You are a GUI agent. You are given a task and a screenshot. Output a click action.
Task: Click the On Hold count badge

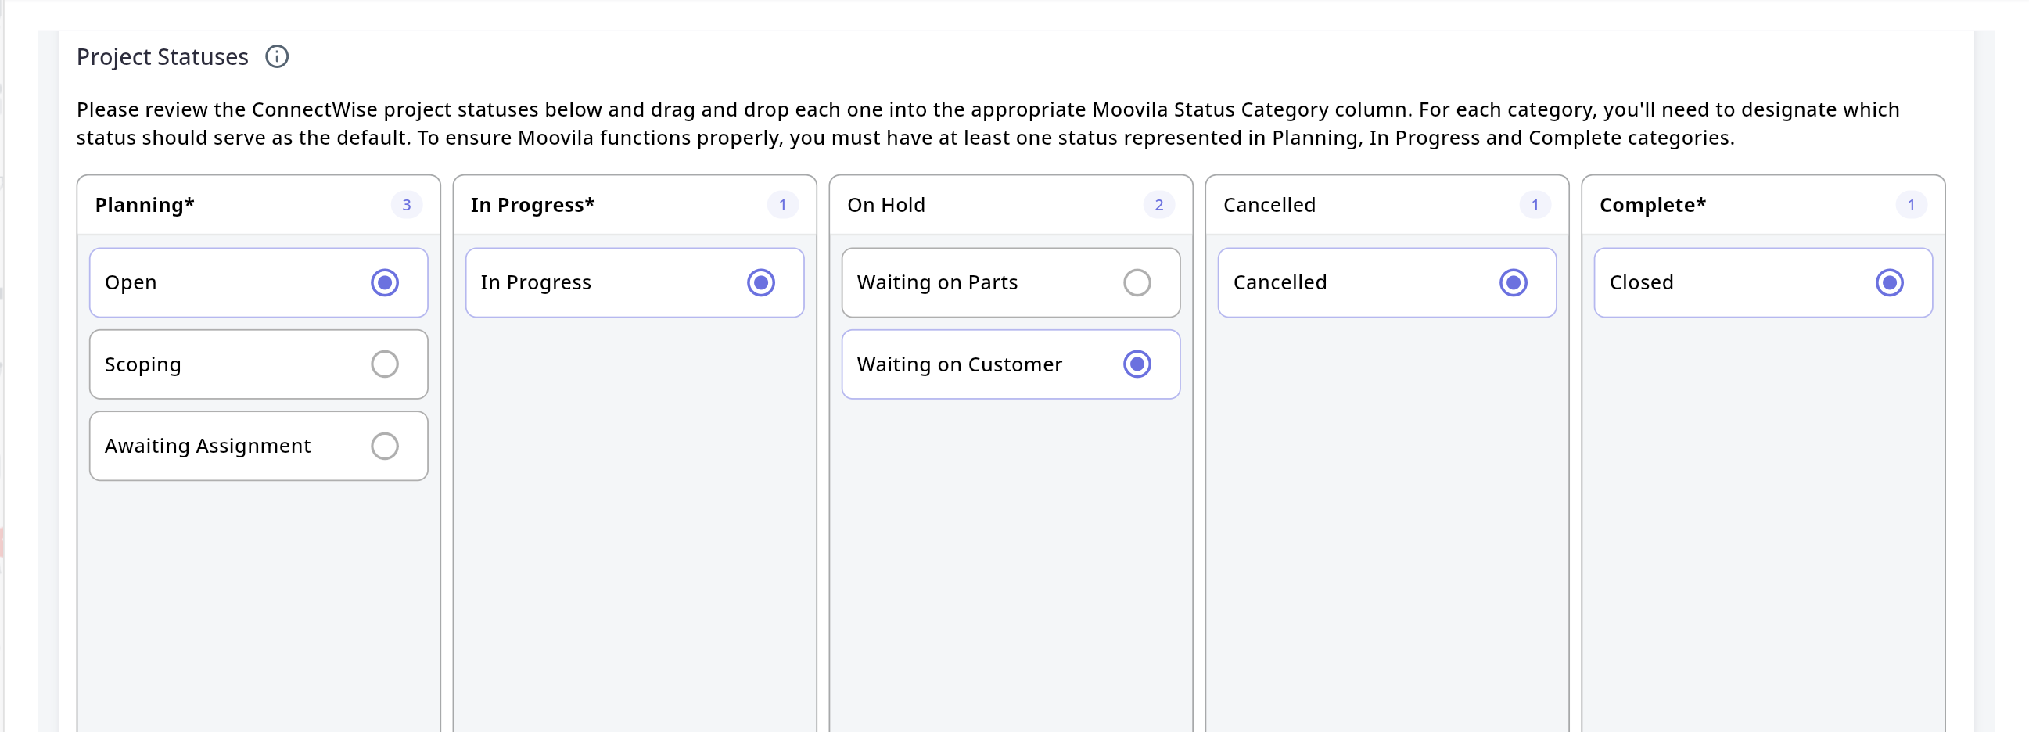(x=1158, y=206)
